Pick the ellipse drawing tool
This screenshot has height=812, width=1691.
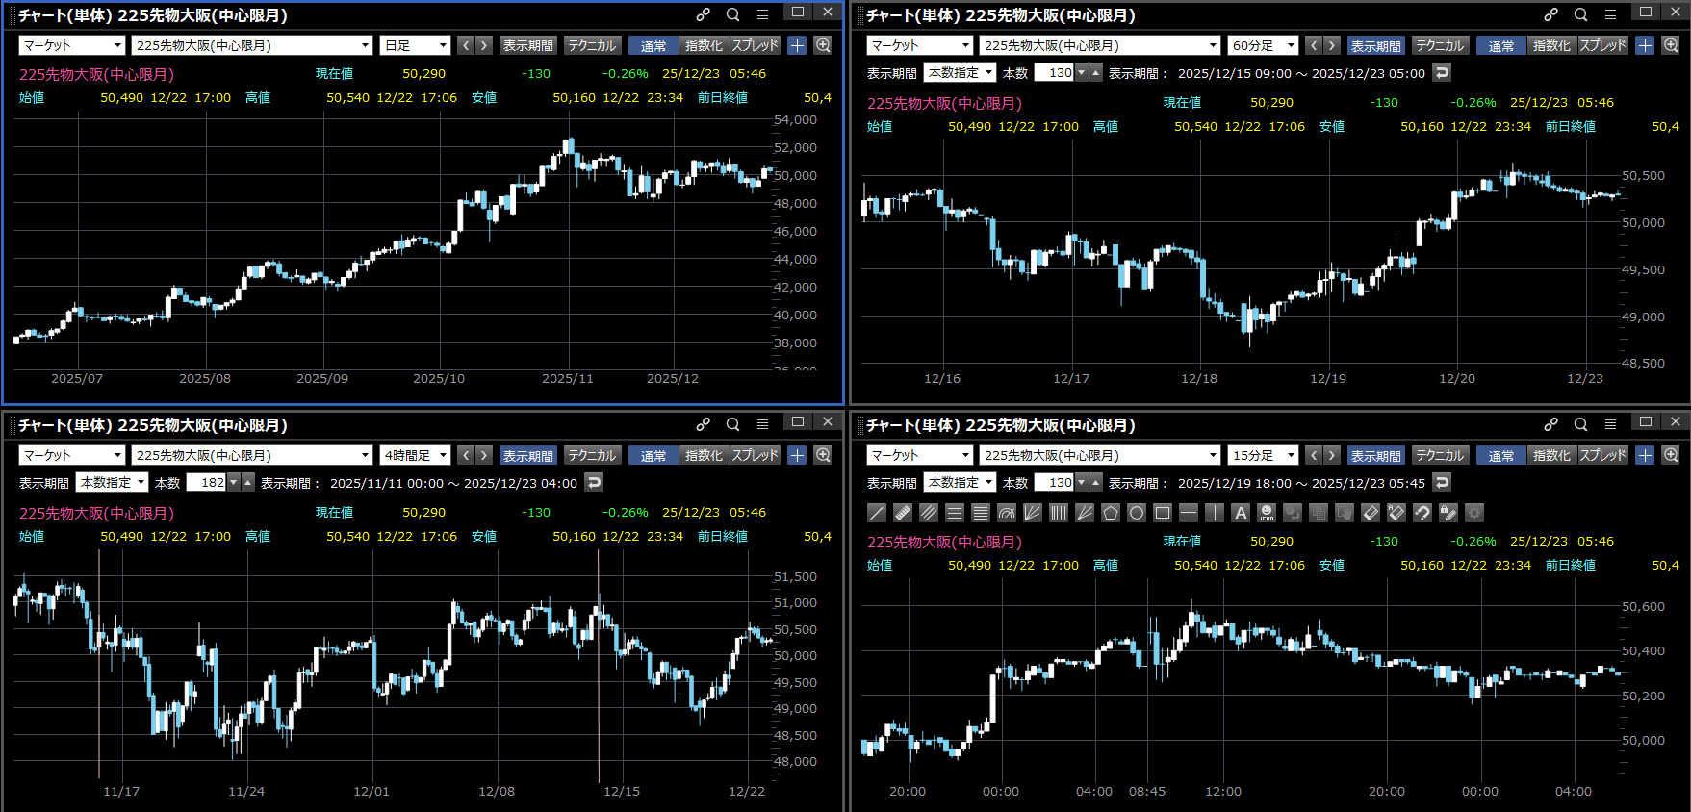pyautogui.click(x=1137, y=513)
